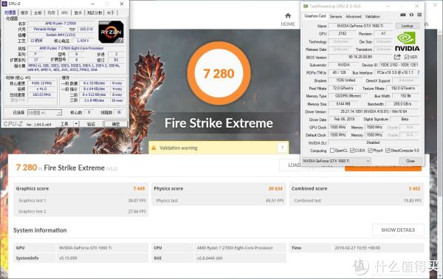Toggle the PhysX checkbox
The image size is (443, 279).
click(x=370, y=151)
